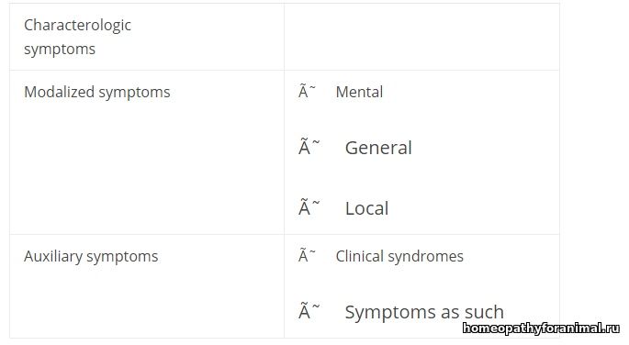Click the 'Characterologic symptoms' cell text
The width and height of the screenshot is (629, 345).
(x=77, y=37)
